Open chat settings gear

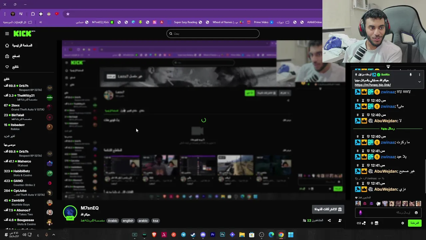[x=403, y=223]
